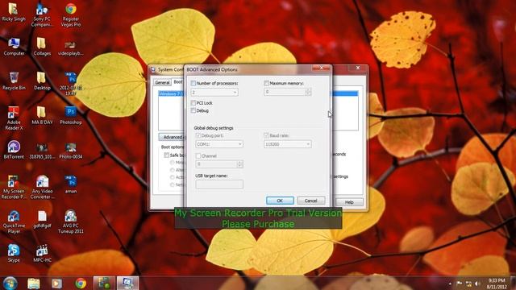Open Windows Explorer from the taskbar
This screenshot has width=516, height=290.
[x=34, y=283]
